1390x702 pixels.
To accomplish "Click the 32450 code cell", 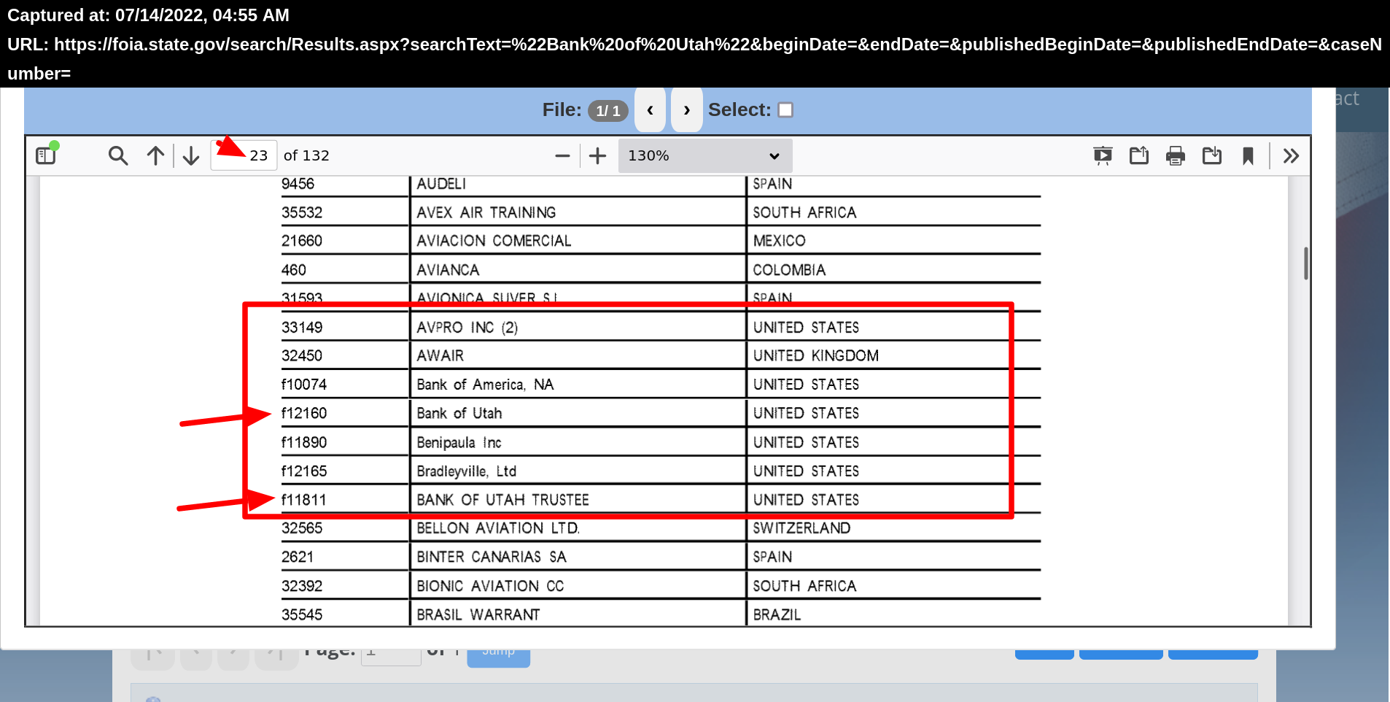I will (302, 356).
